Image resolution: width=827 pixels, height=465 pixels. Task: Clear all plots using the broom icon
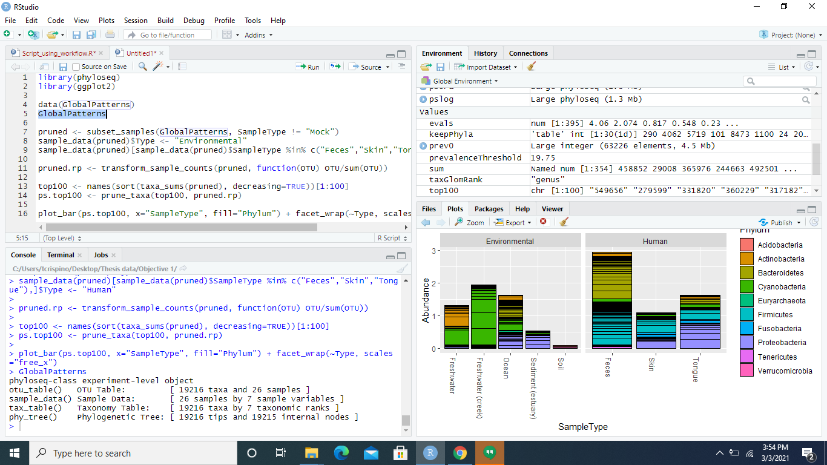(x=564, y=222)
